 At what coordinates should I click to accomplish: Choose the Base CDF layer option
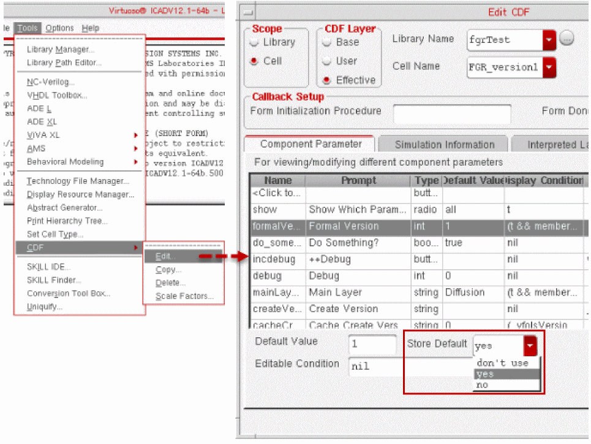coord(326,42)
